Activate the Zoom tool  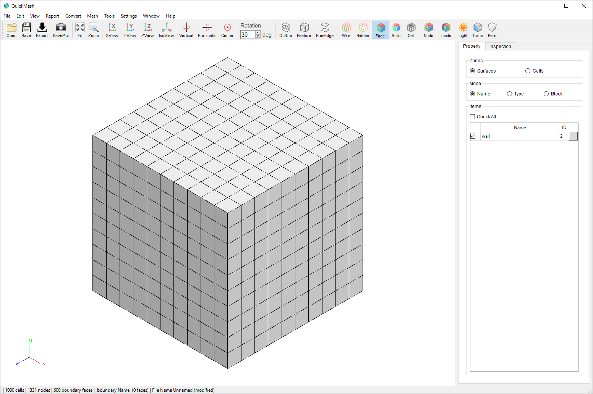coord(94,30)
